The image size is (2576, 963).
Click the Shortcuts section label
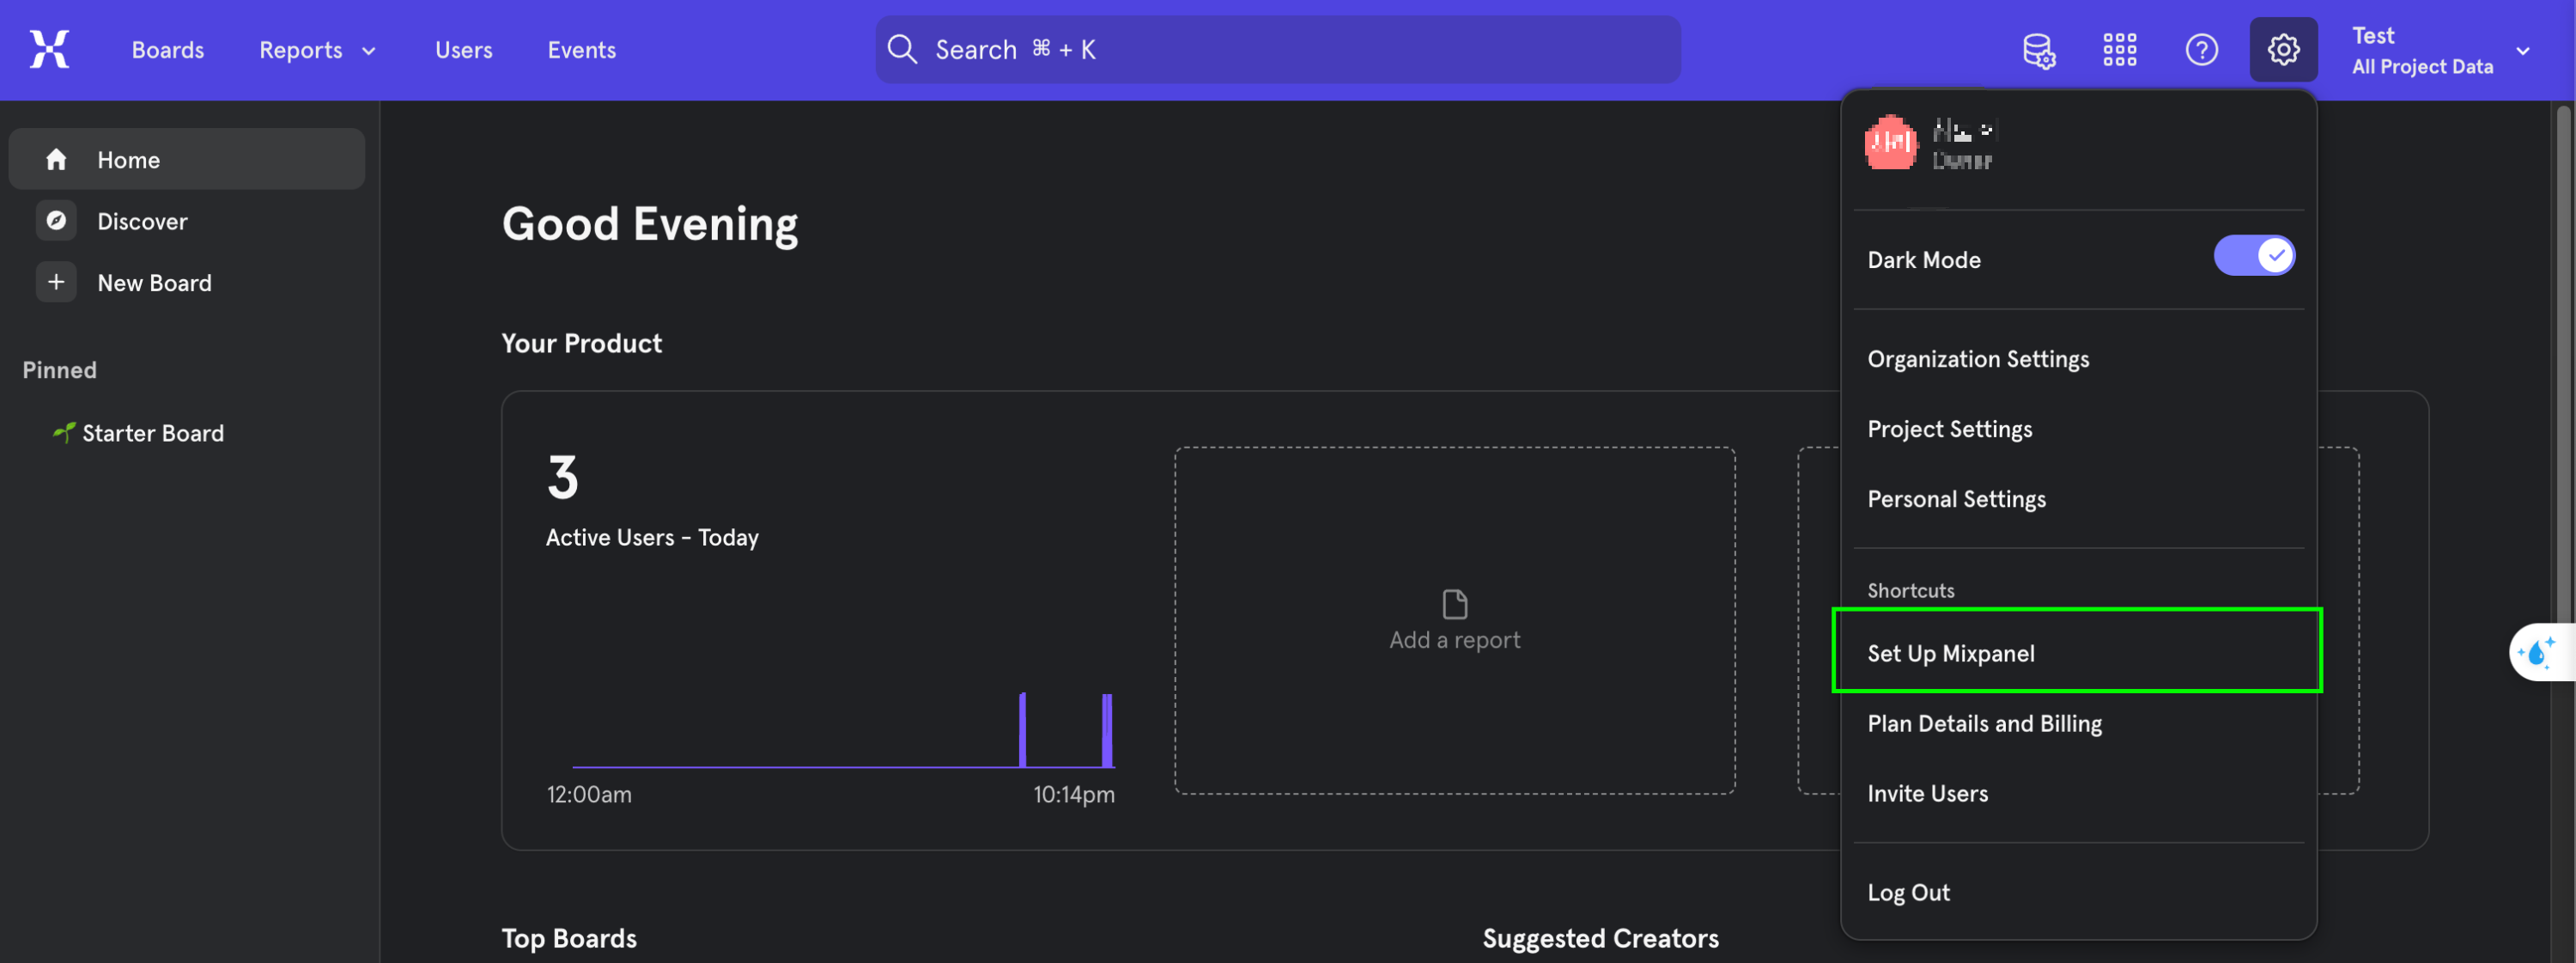pyautogui.click(x=1911, y=590)
